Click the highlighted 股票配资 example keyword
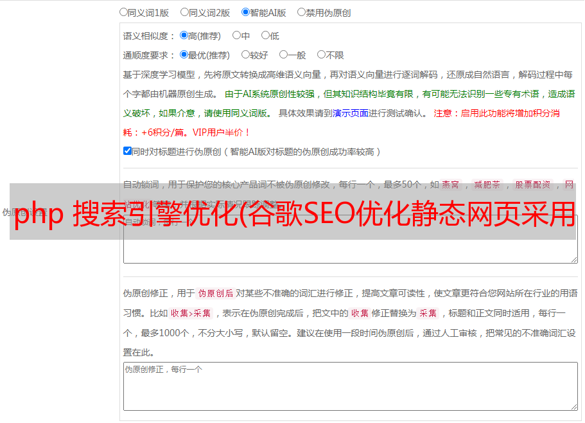The image size is (585, 423). click(x=533, y=184)
